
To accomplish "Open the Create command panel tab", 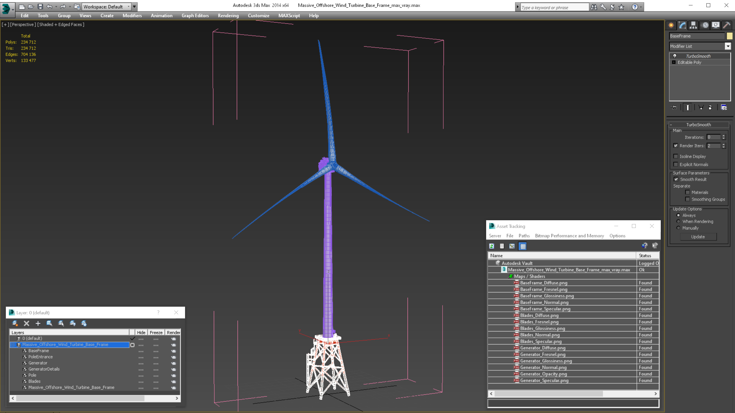I will tap(671, 25).
